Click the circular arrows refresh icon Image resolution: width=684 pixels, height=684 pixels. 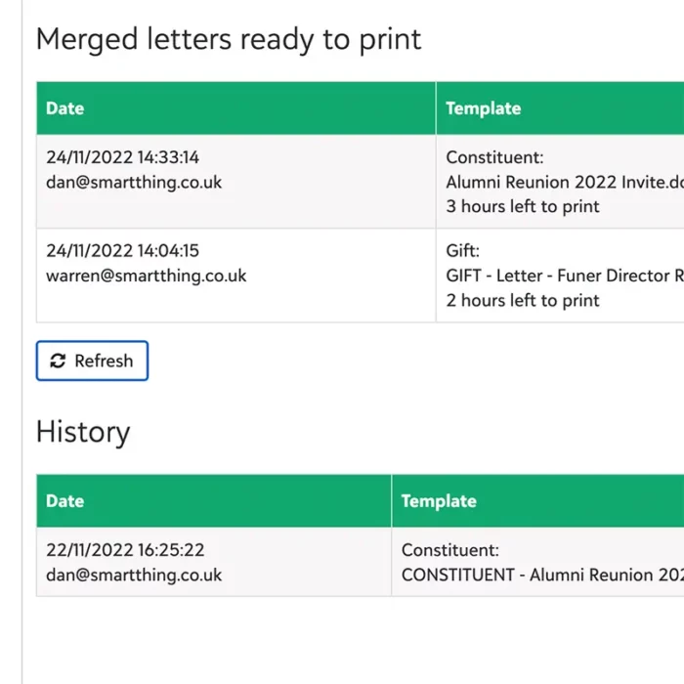click(x=58, y=362)
